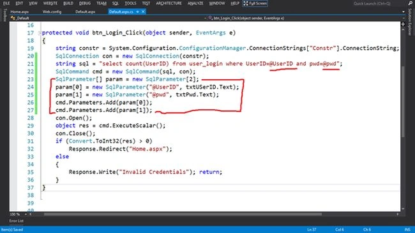Open the document tab list dropdown

404,11
